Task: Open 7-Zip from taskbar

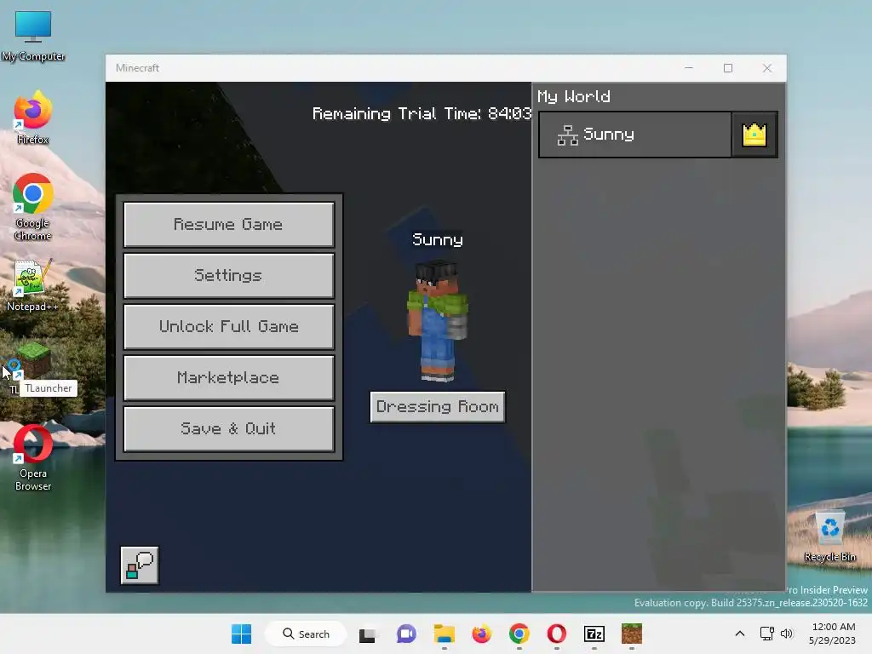Action: coord(594,634)
